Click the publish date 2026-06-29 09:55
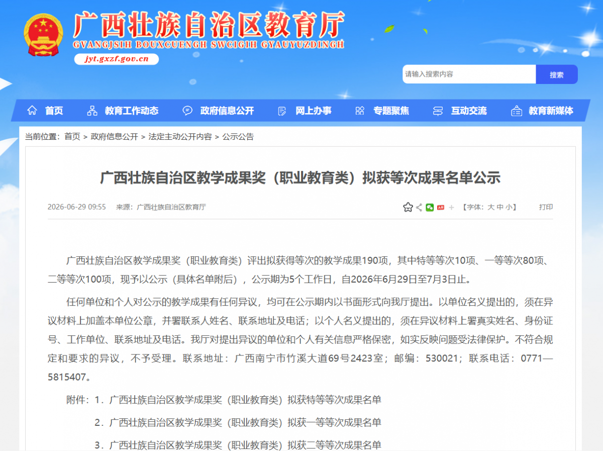This screenshot has width=603, height=451. [x=77, y=207]
